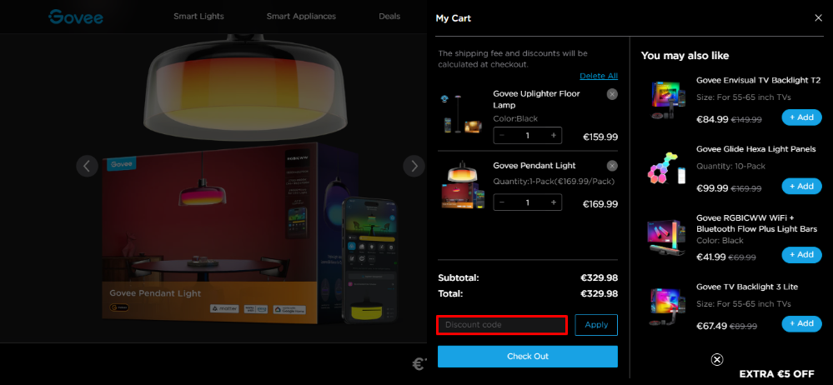Dismiss the EXTRA €5 OFF popup

pyautogui.click(x=716, y=359)
